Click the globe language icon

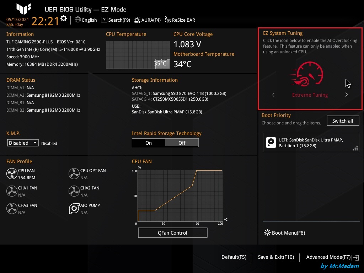(x=78, y=20)
